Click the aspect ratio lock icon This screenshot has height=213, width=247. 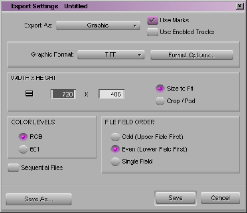click(29, 94)
